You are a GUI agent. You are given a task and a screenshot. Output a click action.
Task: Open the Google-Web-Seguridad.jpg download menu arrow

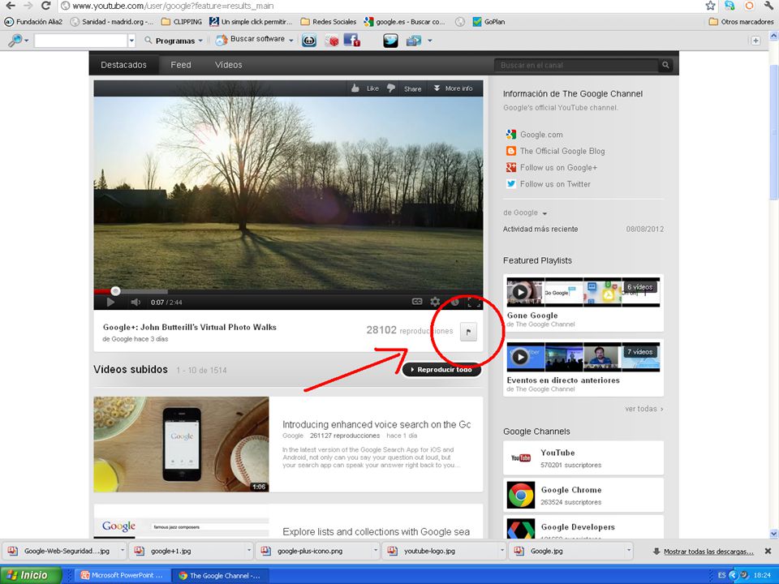click(122, 551)
